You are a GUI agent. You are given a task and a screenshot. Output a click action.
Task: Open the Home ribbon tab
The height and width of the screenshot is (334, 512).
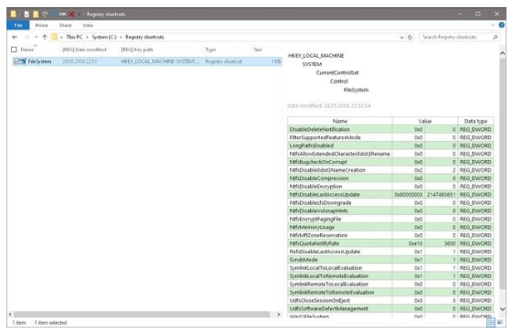41,26
